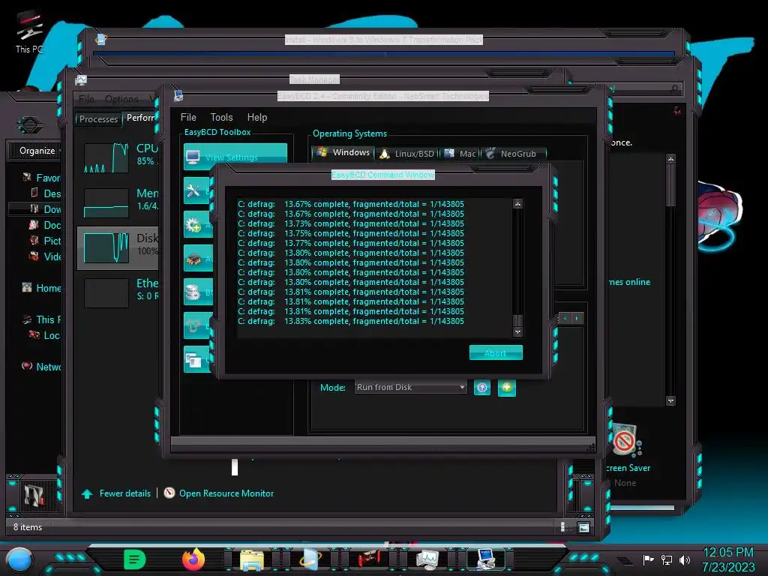Click the scroll down arrow in Personalization window
The height and width of the screenshot is (576, 768).
[670, 400]
